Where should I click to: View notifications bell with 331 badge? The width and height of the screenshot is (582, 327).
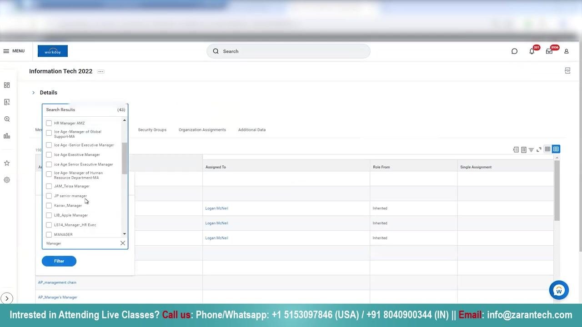pos(532,51)
